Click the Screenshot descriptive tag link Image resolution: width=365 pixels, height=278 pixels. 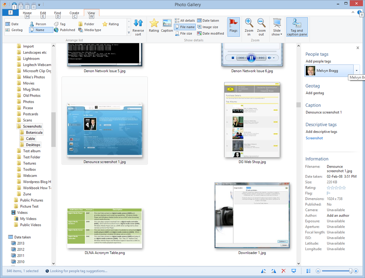tap(314, 138)
